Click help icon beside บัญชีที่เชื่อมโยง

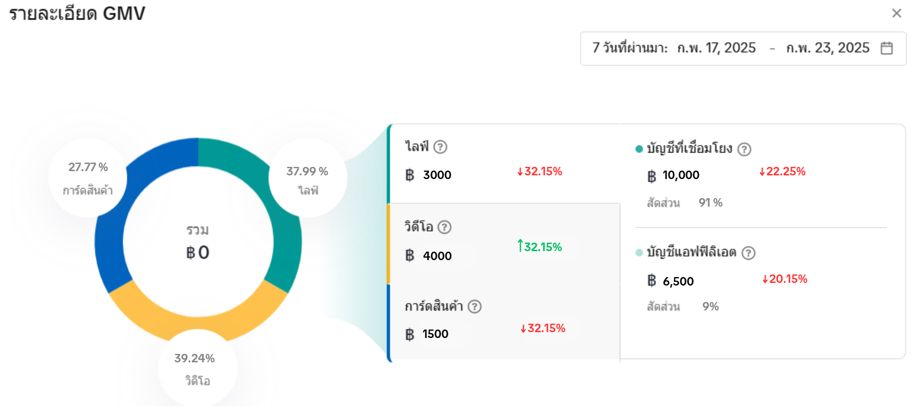tap(744, 149)
